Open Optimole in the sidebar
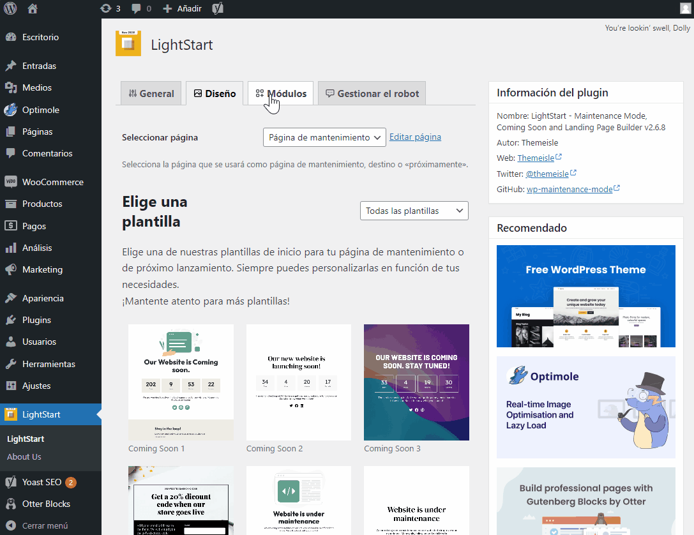 pos(41,110)
